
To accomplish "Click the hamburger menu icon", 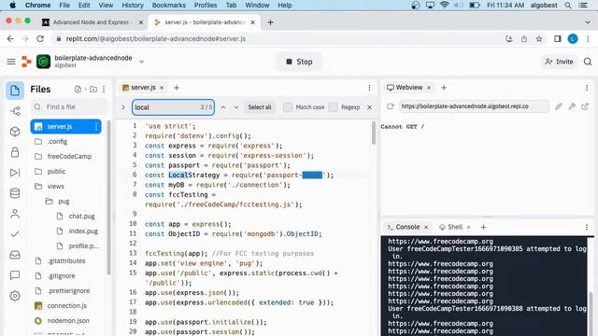I will tap(11, 62).
